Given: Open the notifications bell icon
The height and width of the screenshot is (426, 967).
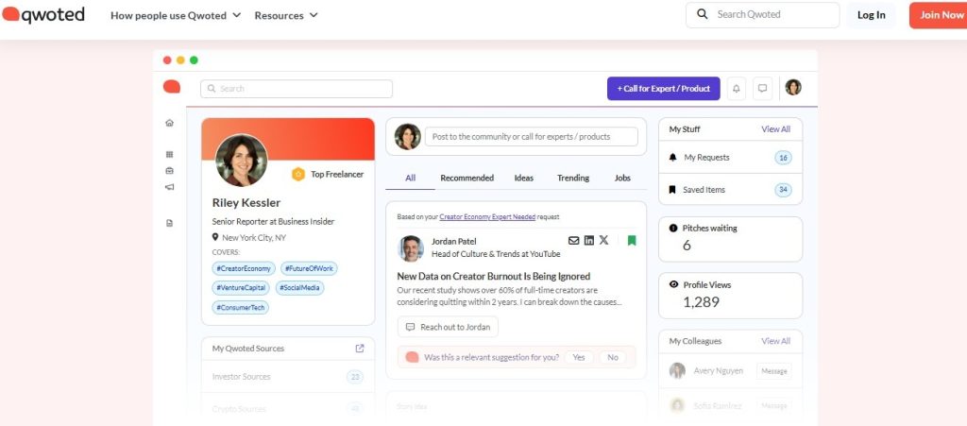Looking at the screenshot, I should point(736,89).
